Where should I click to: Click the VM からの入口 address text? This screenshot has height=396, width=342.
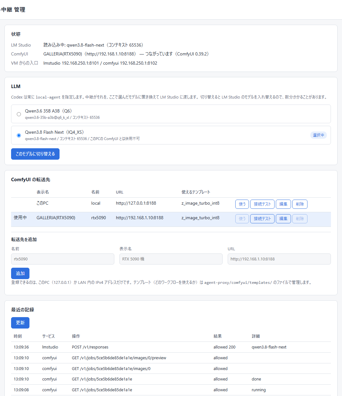pyautogui.click(x=100, y=63)
